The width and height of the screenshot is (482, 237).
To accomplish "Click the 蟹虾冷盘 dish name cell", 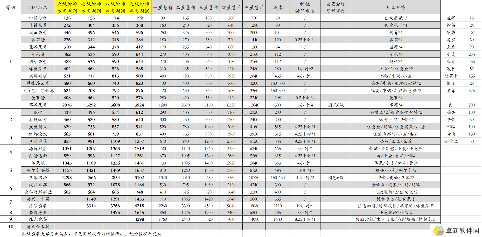I will tap(38, 212).
